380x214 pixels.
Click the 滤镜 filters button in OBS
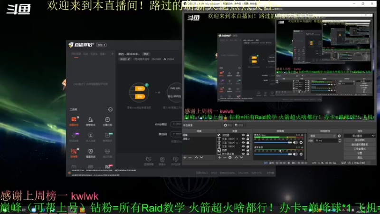[239, 125]
